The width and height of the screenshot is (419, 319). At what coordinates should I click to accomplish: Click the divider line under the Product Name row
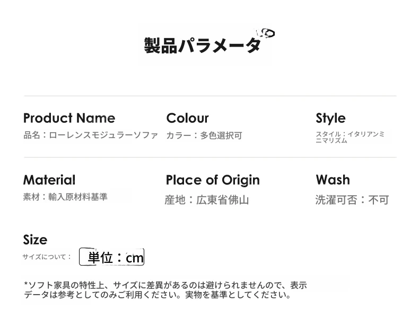211,157
